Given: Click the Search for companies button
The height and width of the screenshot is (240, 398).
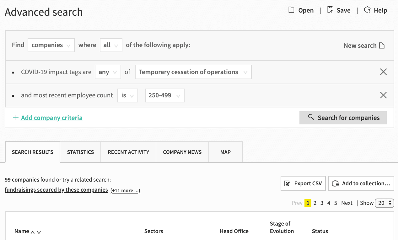Looking at the screenshot, I should point(343,118).
